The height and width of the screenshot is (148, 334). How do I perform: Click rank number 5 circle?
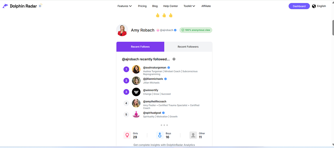tap(126, 114)
